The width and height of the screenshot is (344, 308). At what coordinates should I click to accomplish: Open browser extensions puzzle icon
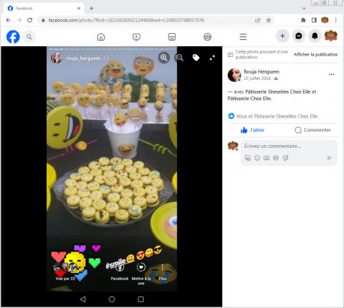coord(303,20)
